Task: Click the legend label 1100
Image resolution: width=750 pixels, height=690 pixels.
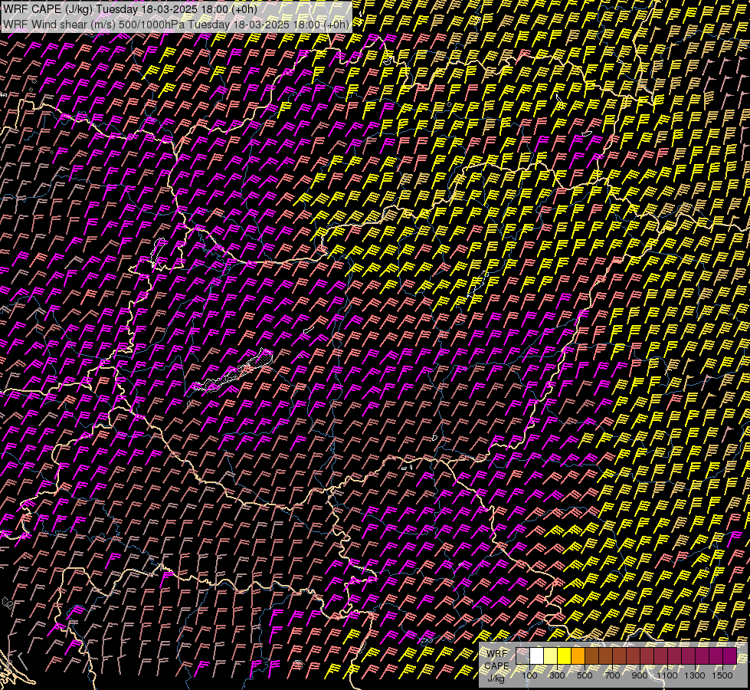Action: [x=667, y=675]
